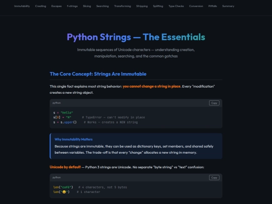Navigate to the Slicing section
Screen dimensions: 272x204
[87, 6]
